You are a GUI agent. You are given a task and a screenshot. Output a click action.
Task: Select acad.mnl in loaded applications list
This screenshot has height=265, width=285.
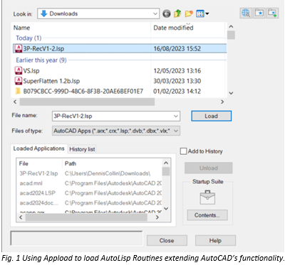tap(31, 183)
